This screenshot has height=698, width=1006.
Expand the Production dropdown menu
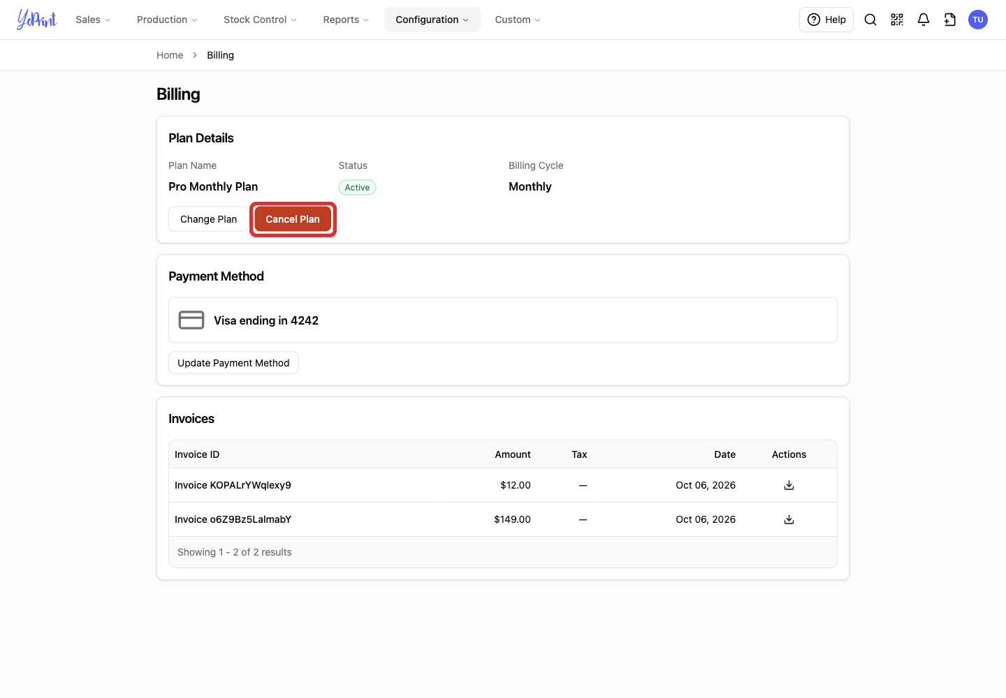tap(167, 20)
